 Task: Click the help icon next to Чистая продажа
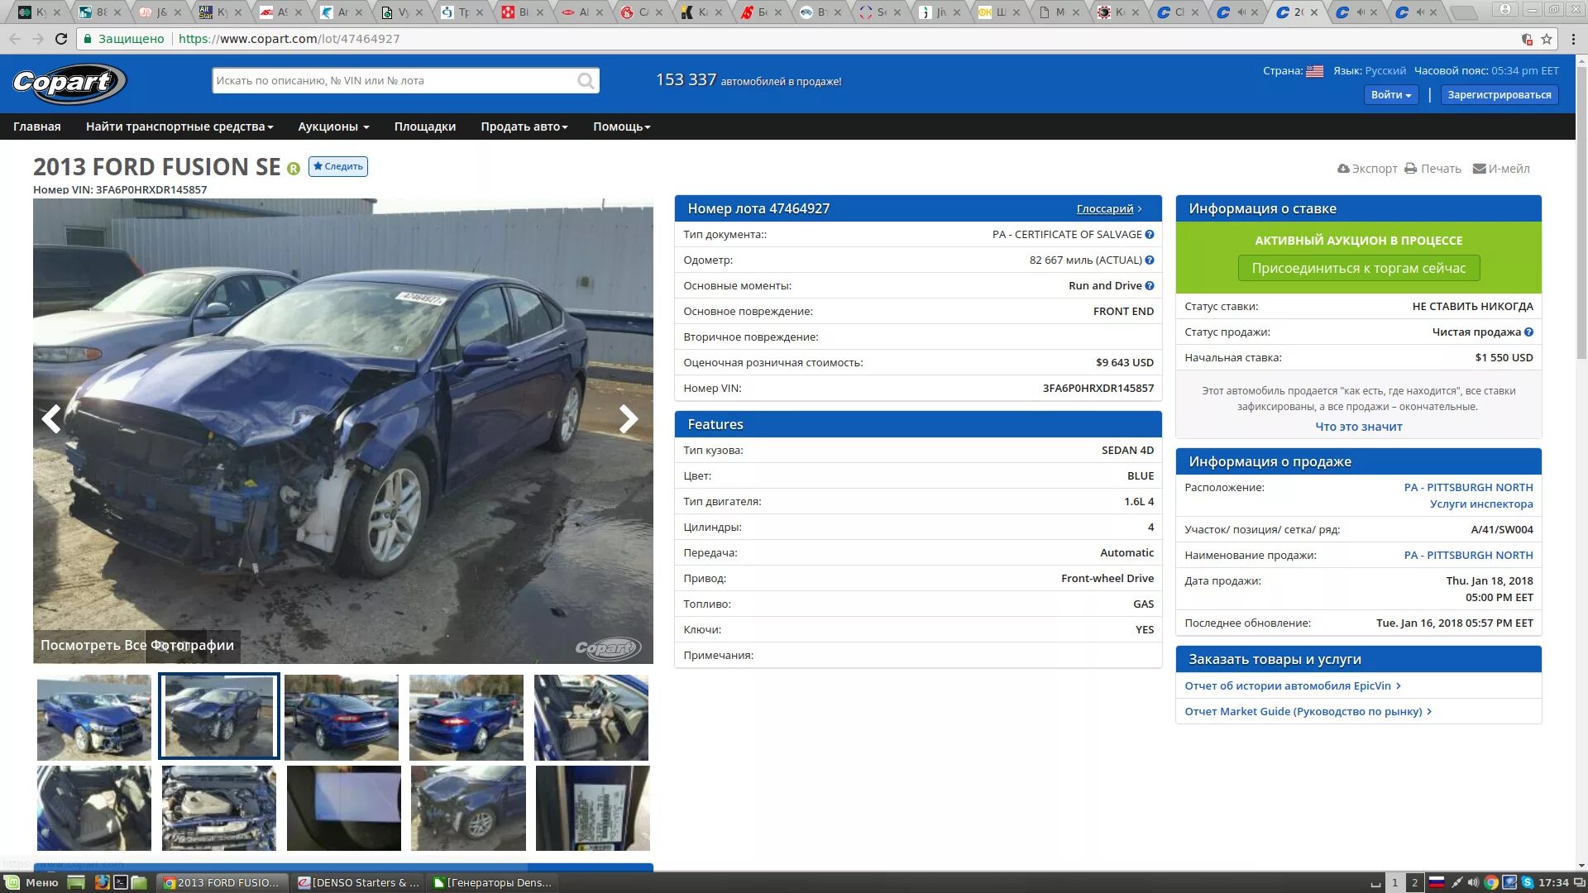click(1528, 332)
